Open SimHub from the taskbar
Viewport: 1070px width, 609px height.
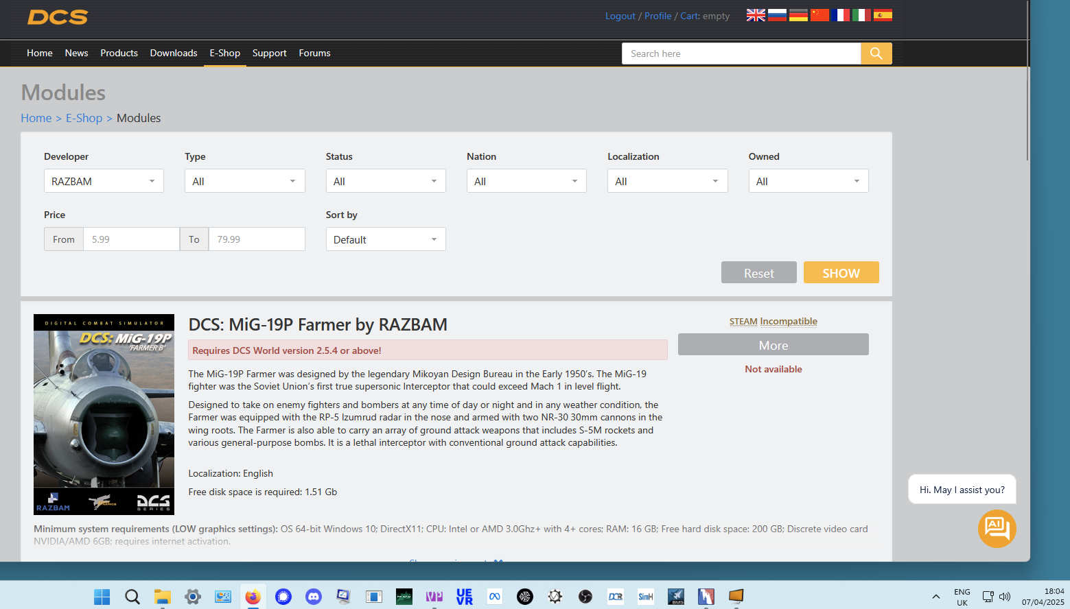tap(646, 597)
